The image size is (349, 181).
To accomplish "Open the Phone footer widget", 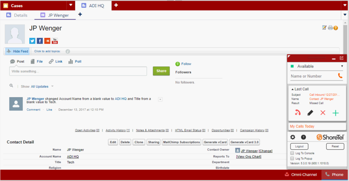I will click(x=334, y=174).
